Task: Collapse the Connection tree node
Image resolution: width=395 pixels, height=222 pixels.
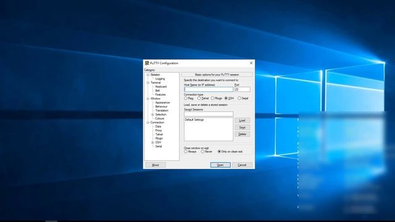Action: click(148, 123)
